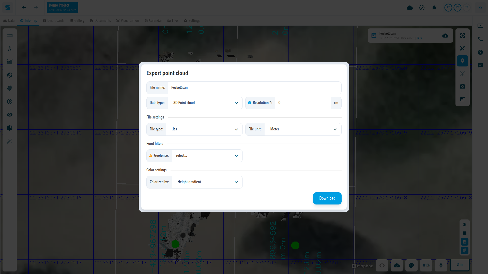Open the Documents tab
Screen dimensions: 488x274
click(x=100, y=21)
